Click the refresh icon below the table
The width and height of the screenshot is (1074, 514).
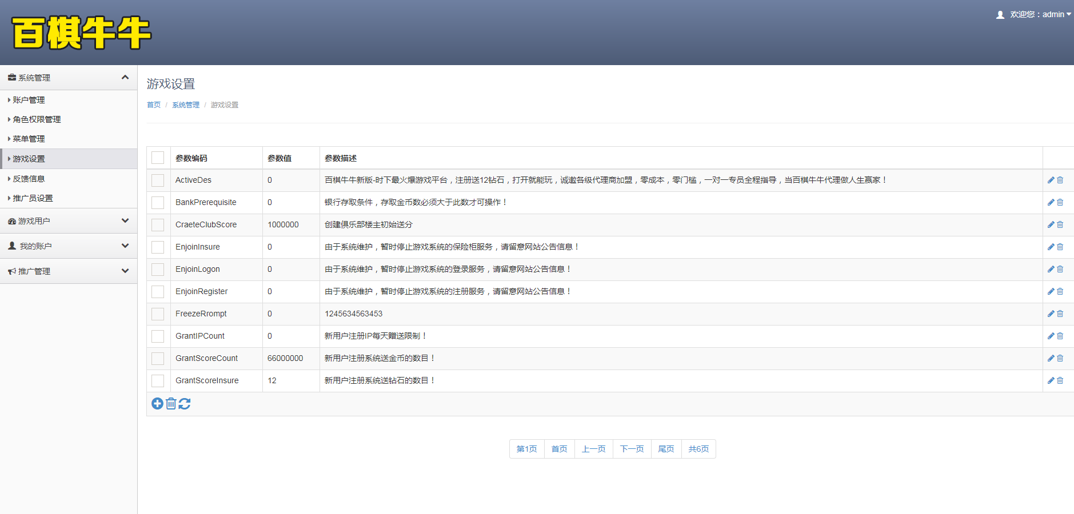pos(185,404)
